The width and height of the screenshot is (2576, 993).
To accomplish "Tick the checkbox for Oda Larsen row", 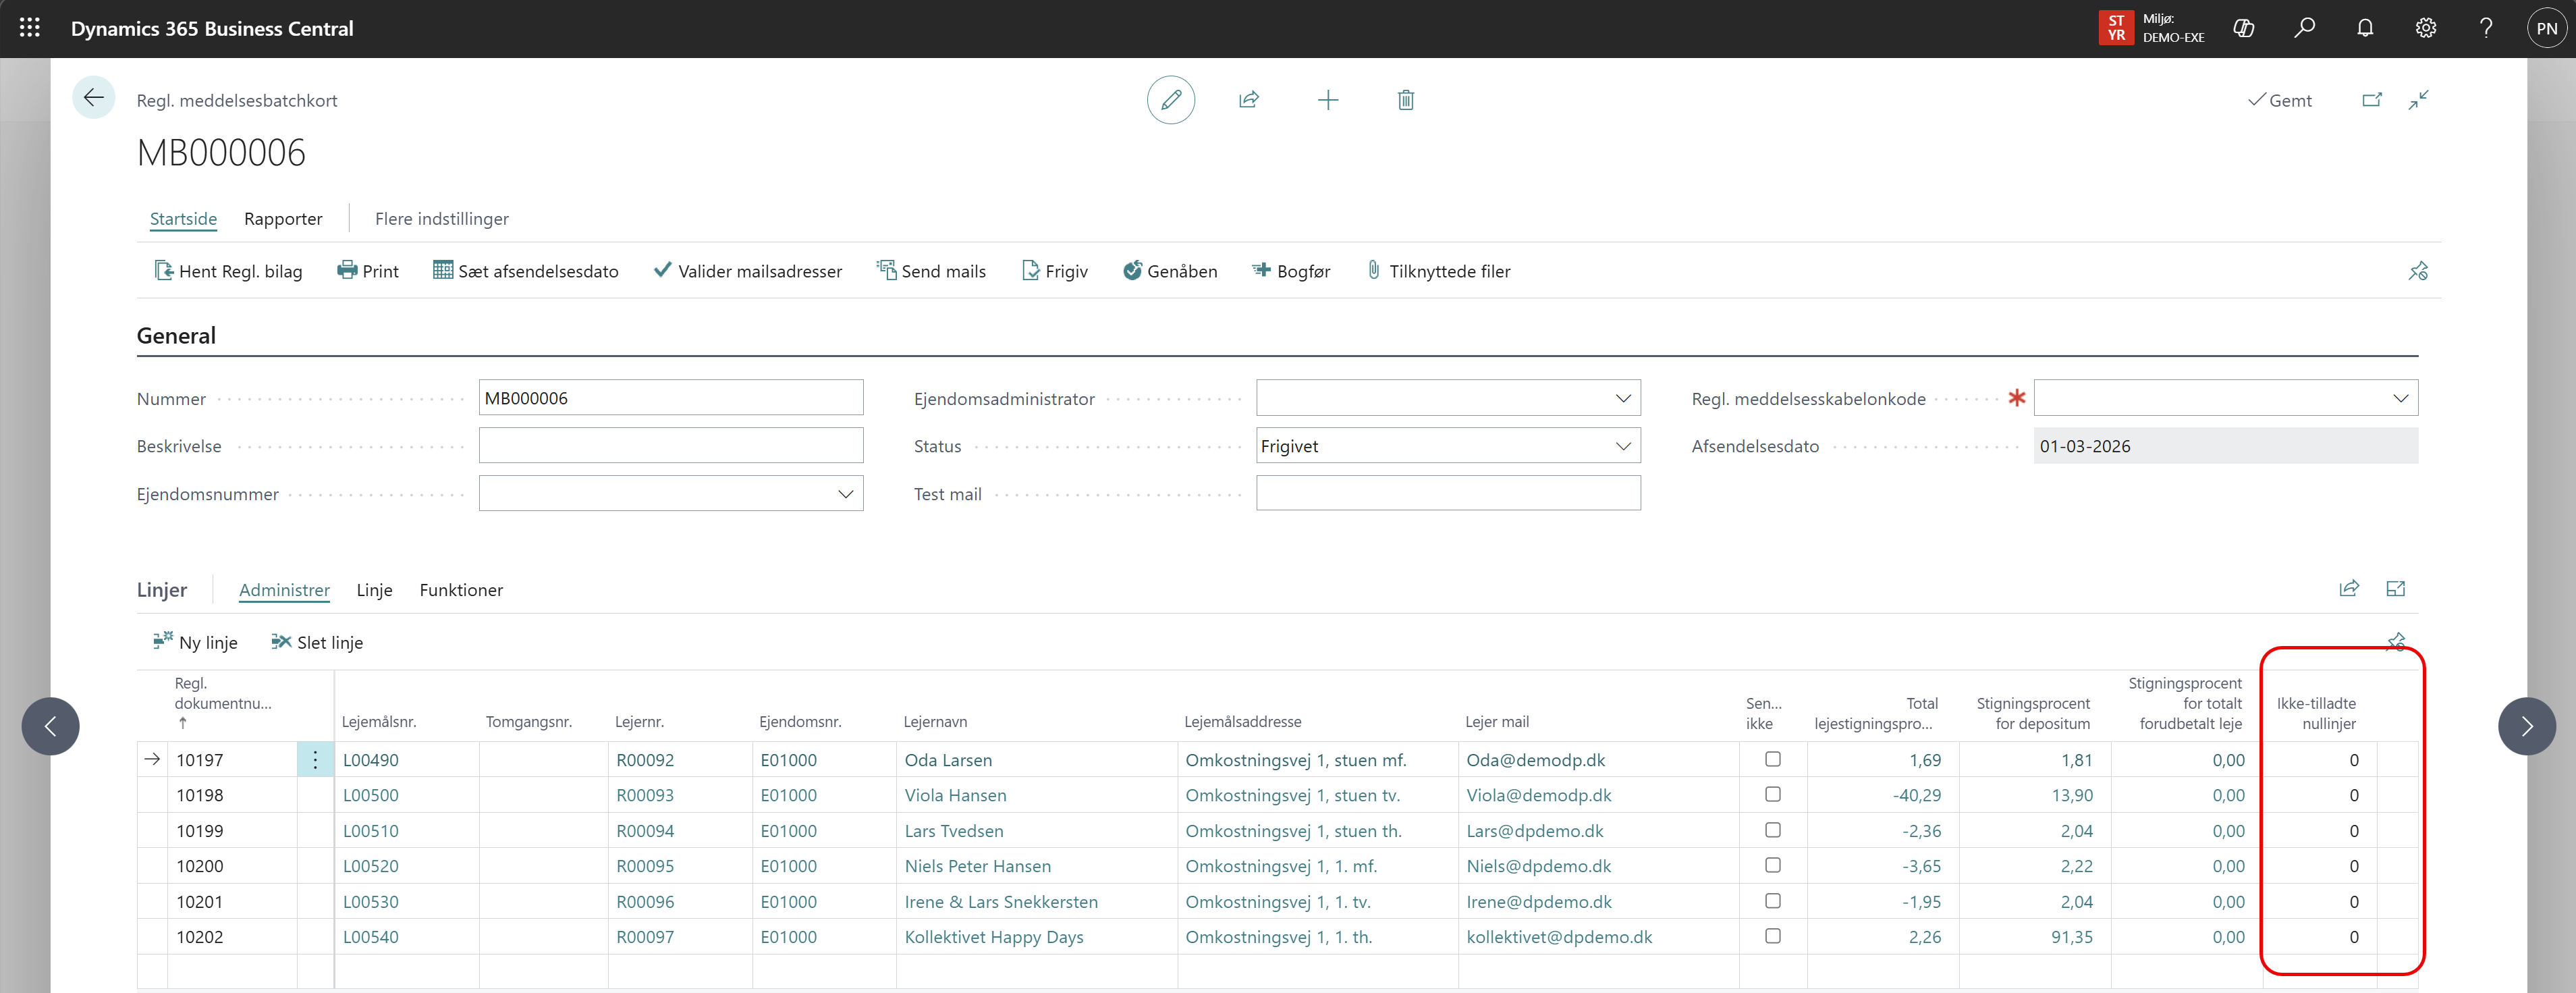I will coord(1772,759).
